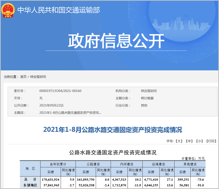Click the national emblem logo
This screenshot has height=189, width=219.
point(9,11)
